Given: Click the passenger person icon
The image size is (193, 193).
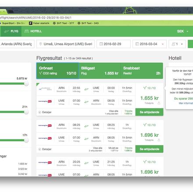Looking at the screenshot, I should coord(174,44).
